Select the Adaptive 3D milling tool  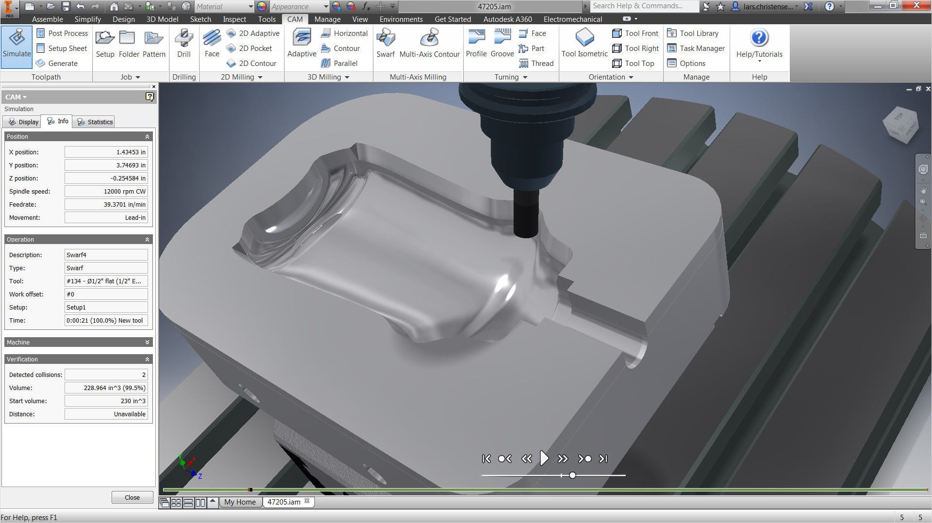pyautogui.click(x=301, y=44)
